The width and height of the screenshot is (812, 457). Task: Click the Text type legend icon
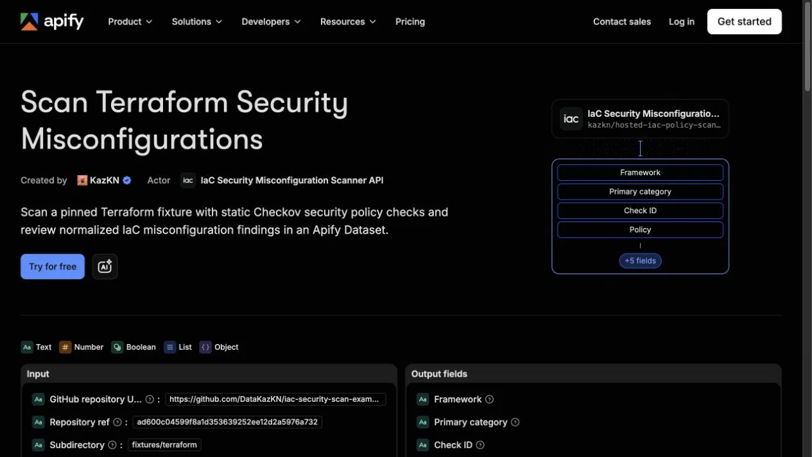[x=27, y=347]
